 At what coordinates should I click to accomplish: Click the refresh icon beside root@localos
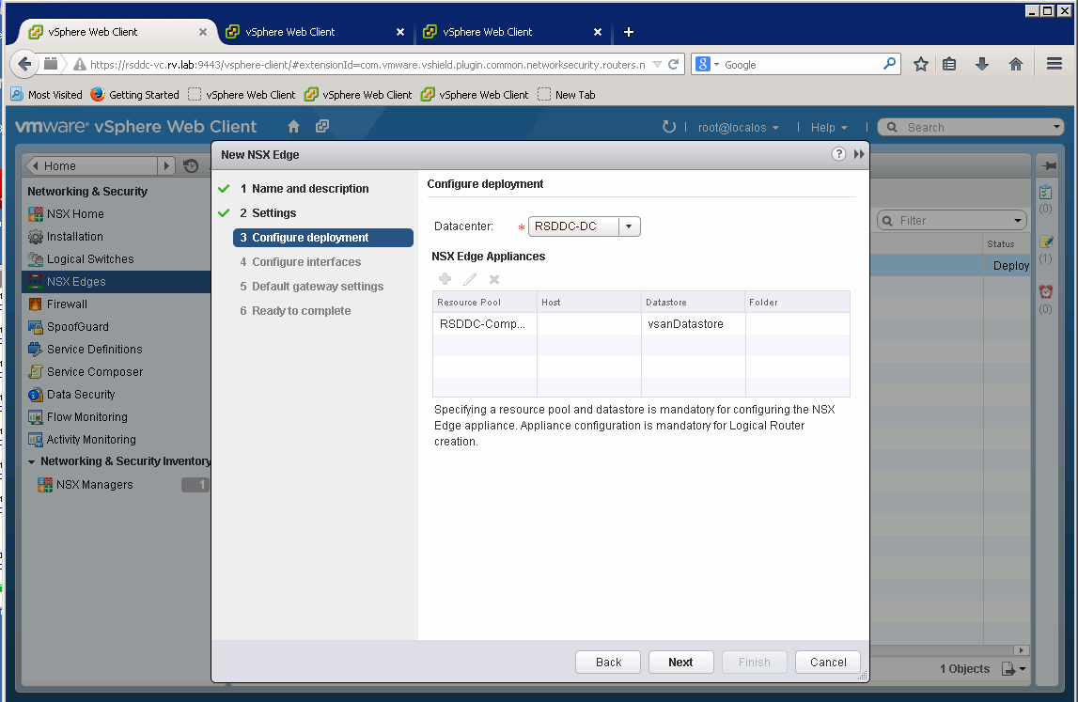(x=669, y=127)
